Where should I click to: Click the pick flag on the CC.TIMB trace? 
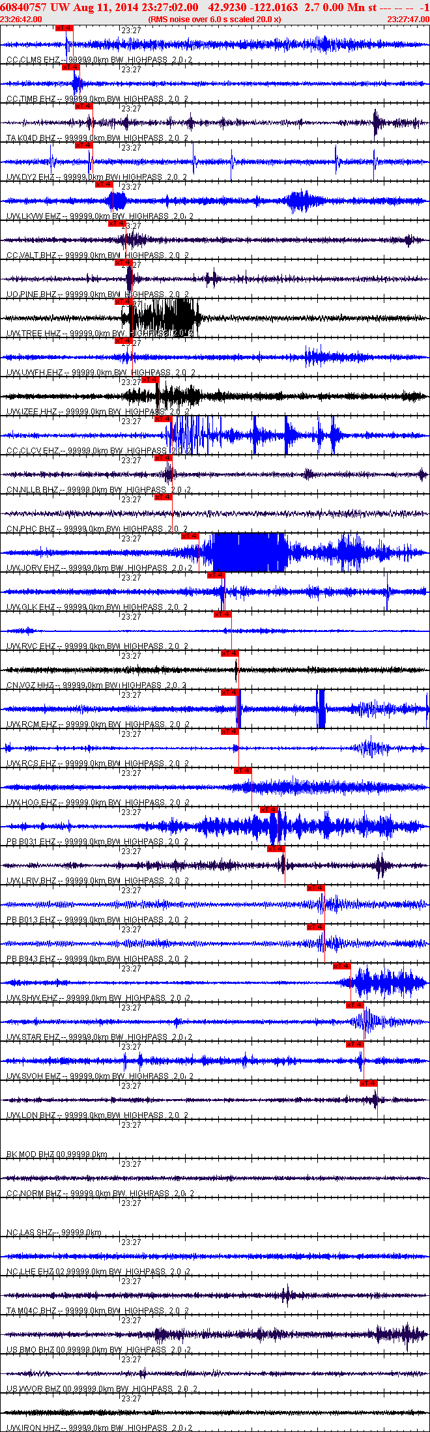71,67
